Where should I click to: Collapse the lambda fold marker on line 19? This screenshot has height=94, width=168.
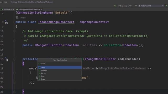click(x=14, y=73)
